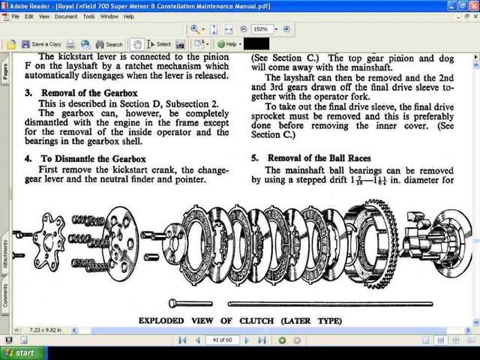Click the Zoom In magnifier tool
The image size is (480, 360).
point(195,29)
